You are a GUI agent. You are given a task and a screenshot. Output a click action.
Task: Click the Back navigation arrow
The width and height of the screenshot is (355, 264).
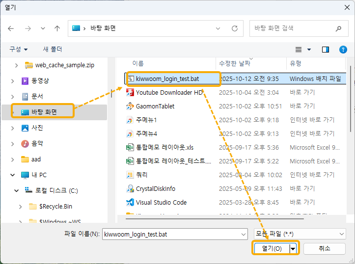pyautogui.click(x=11, y=28)
